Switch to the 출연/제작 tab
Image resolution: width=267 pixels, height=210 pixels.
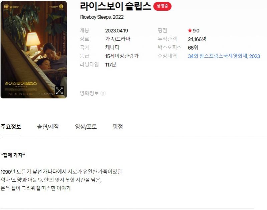coord(48,127)
